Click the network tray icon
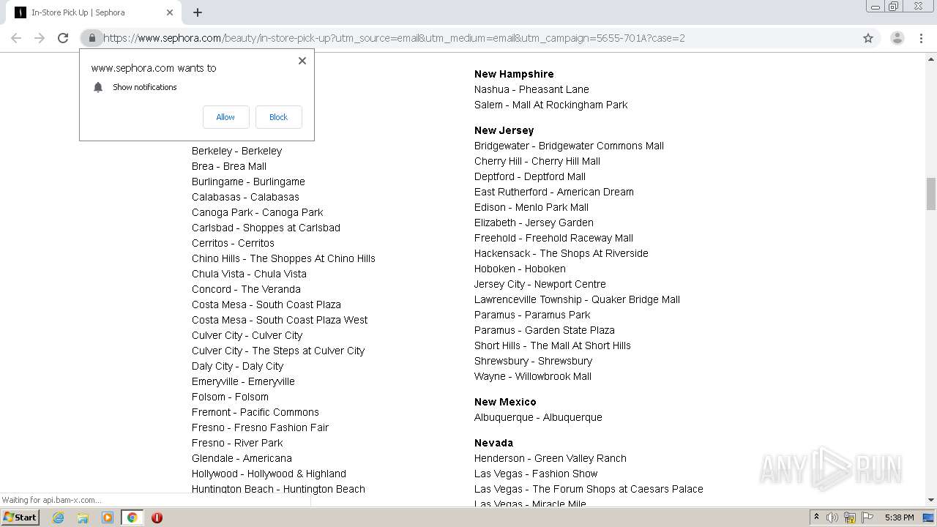This screenshot has height=527, width=937. tap(850, 517)
